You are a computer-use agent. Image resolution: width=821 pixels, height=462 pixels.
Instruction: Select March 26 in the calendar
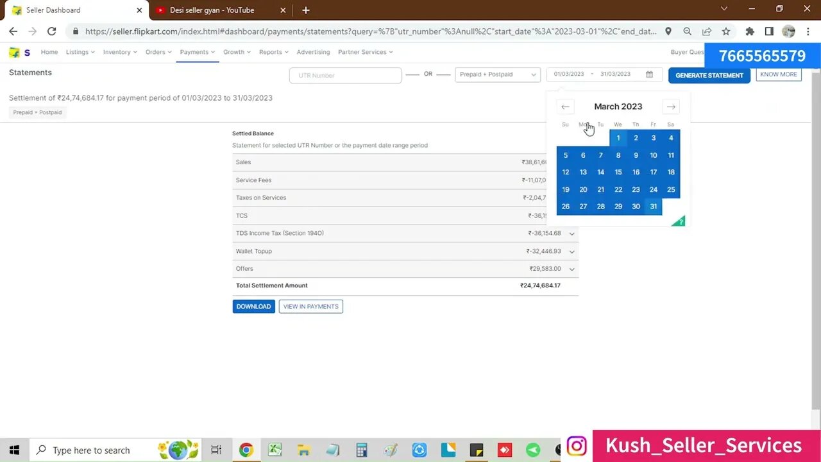tap(565, 207)
